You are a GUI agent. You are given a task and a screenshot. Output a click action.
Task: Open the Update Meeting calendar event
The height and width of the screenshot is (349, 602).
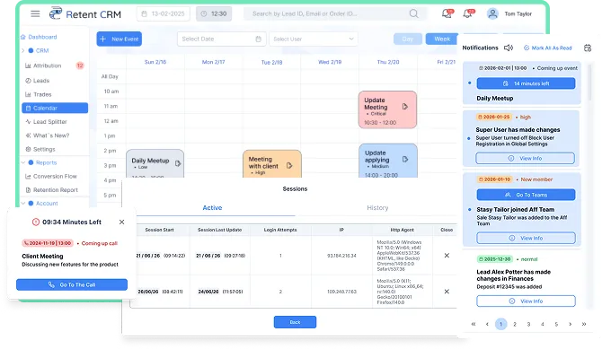387,109
